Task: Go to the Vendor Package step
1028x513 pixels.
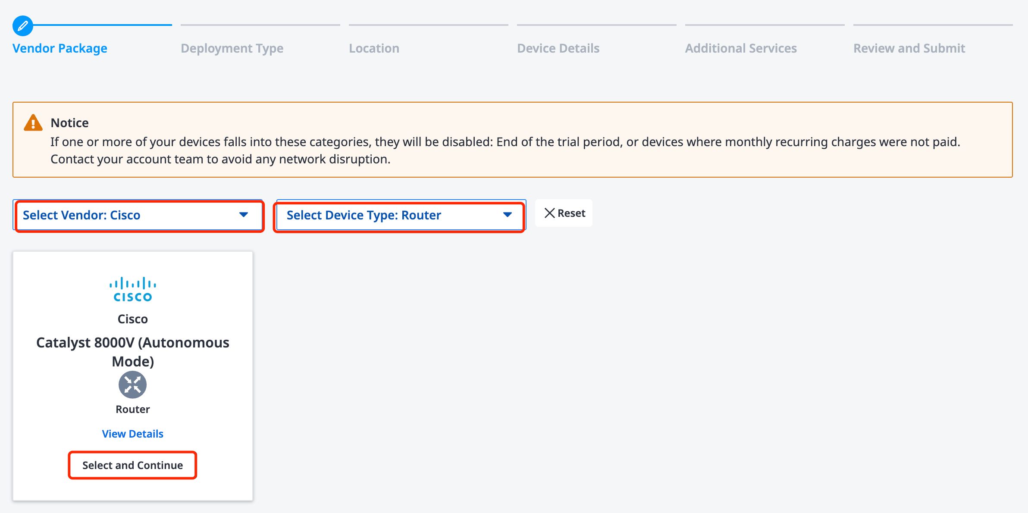Action: point(60,48)
